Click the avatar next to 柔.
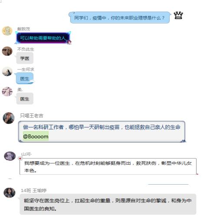Image resolution: width=203 pixels, height=218 pixels. point(7,91)
